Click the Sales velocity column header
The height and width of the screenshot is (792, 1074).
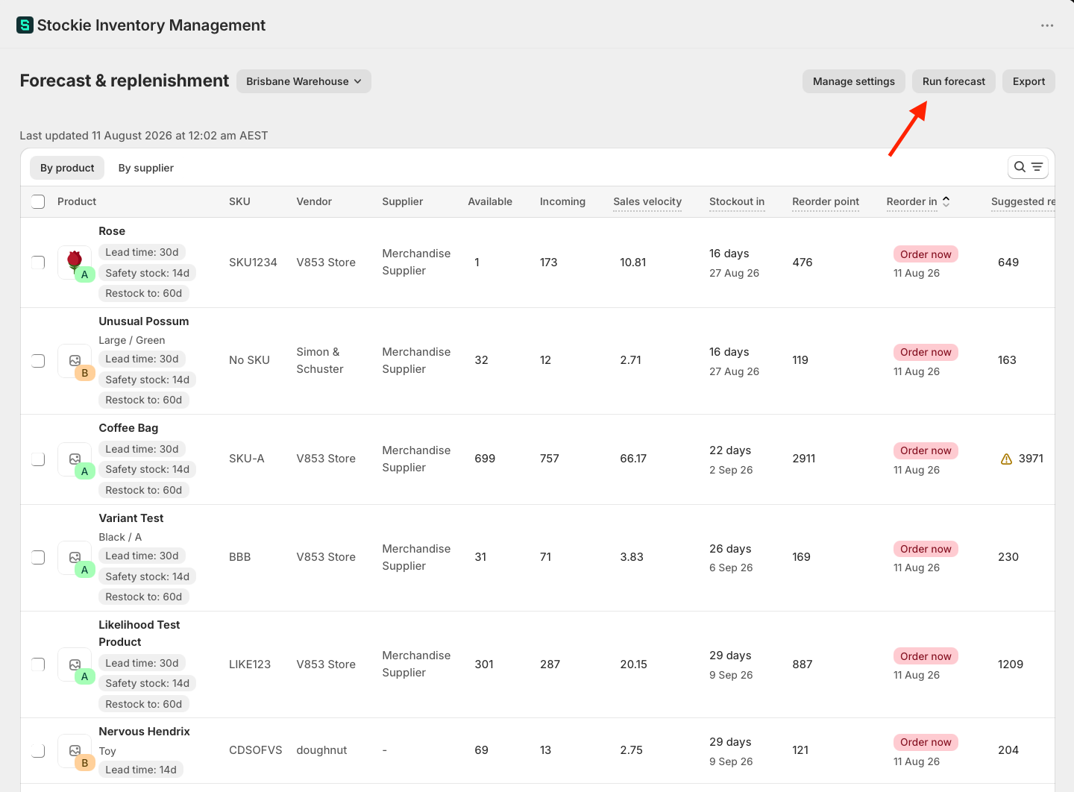pyautogui.click(x=647, y=201)
